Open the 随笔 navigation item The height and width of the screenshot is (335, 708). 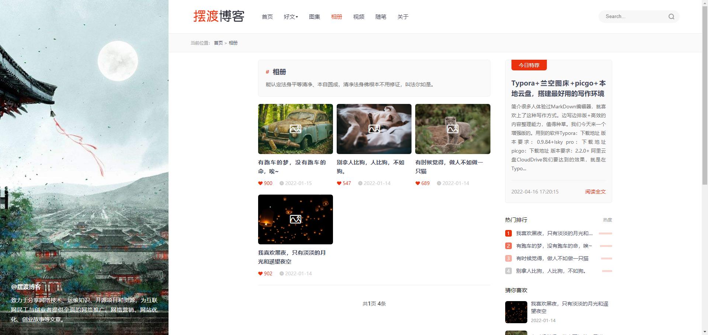click(x=381, y=17)
